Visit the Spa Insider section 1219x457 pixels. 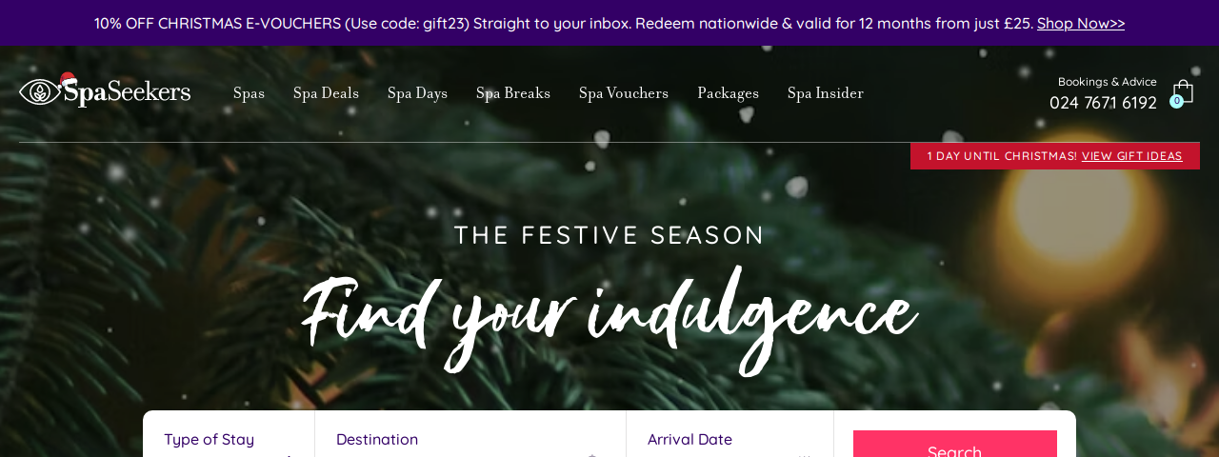(x=826, y=93)
